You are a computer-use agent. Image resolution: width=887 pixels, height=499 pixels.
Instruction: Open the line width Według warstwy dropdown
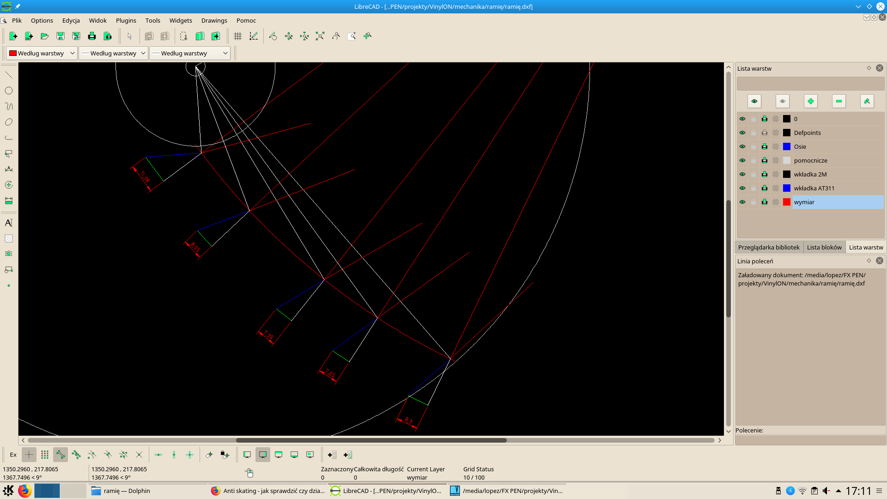click(113, 53)
